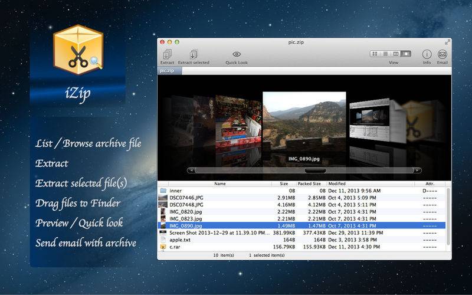Sort by the Packed Size column header
This screenshot has height=295, width=472.
(x=309, y=183)
